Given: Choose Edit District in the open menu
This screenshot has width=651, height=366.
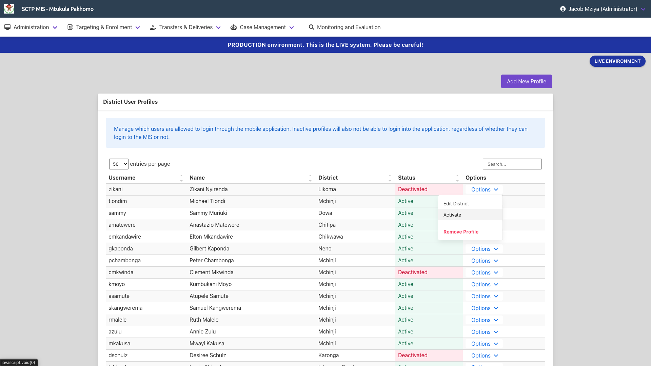Looking at the screenshot, I should (x=456, y=203).
